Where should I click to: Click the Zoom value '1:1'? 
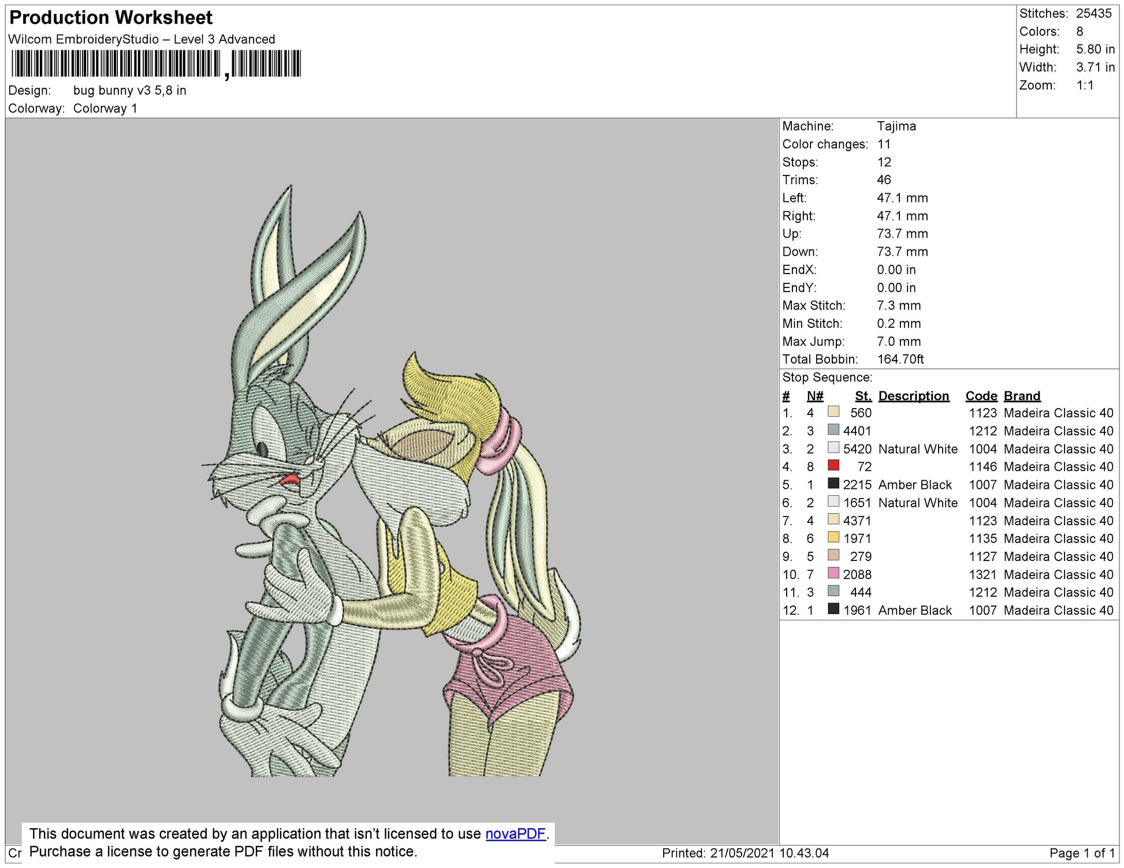1085,85
